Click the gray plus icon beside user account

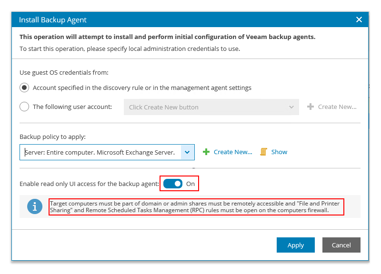click(x=310, y=107)
